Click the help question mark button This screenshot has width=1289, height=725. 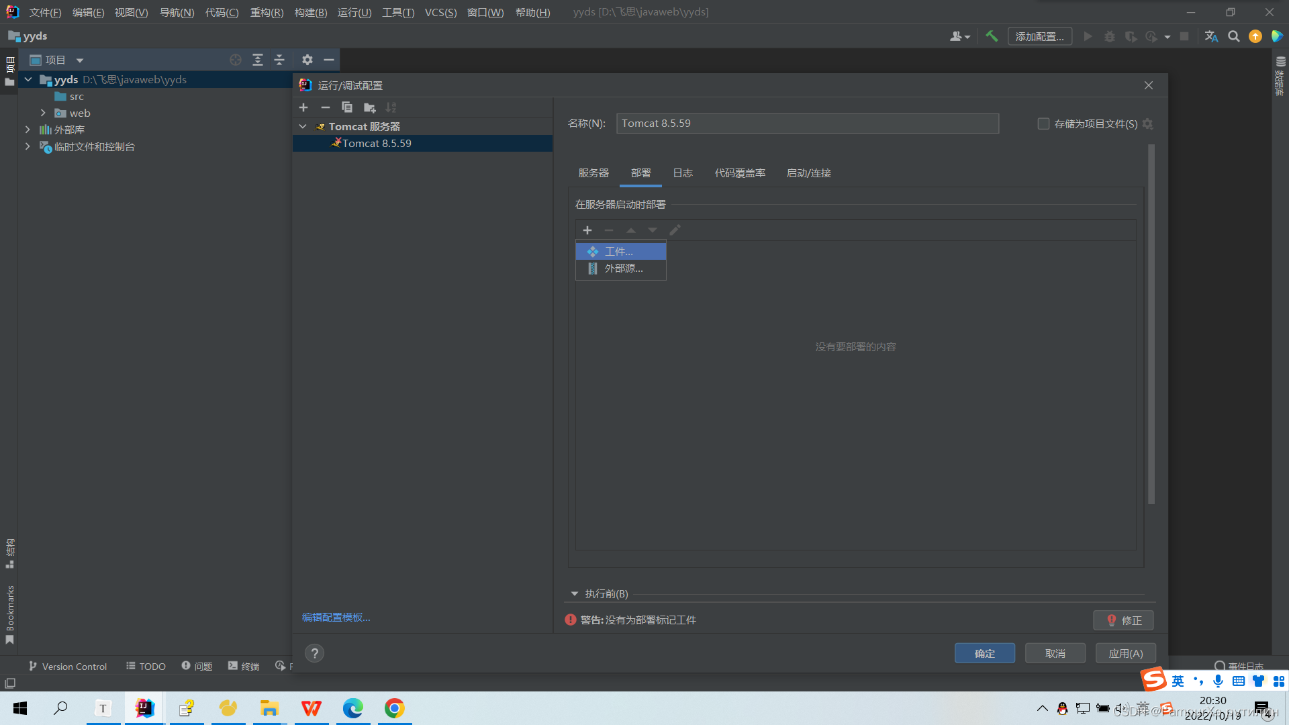pyautogui.click(x=314, y=653)
